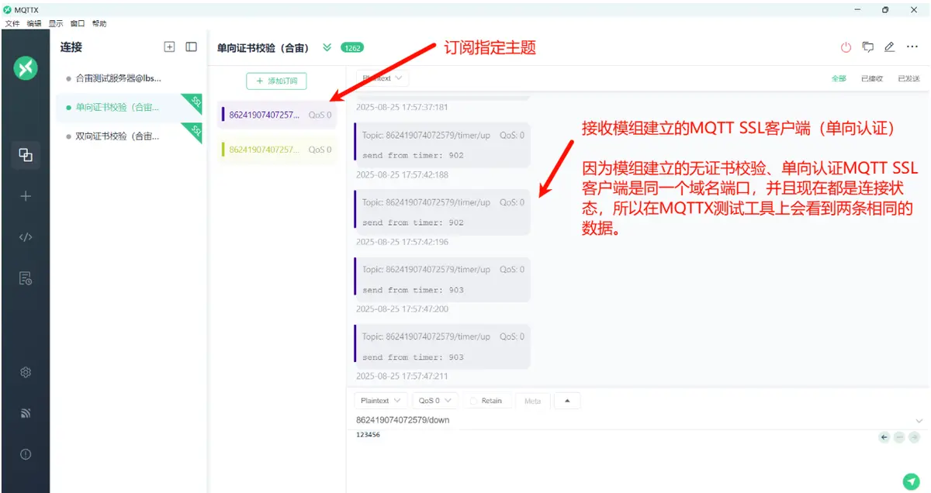Click the plus icon for a new connection in the sidebar
931x493 pixels.
click(x=26, y=196)
